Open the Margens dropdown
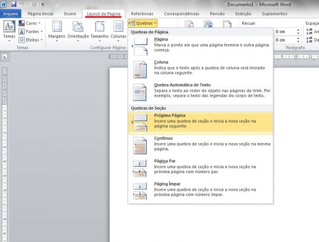The image size is (319, 242). click(57, 31)
